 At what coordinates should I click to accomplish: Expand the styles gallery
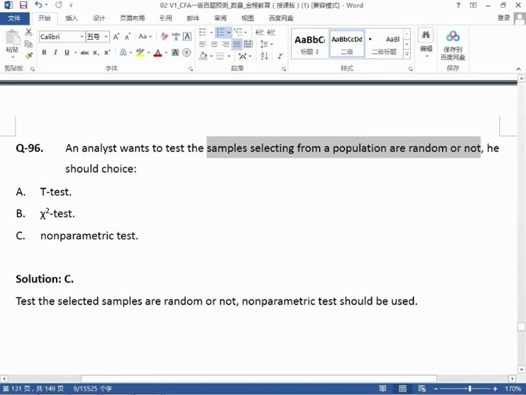pos(407,55)
